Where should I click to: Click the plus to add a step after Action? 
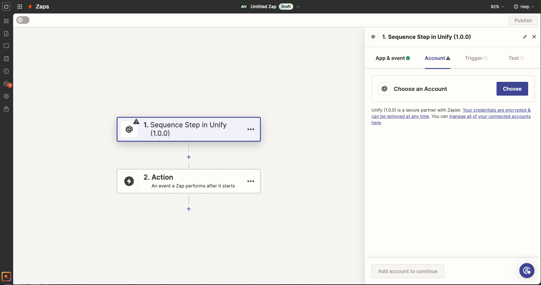pyautogui.click(x=189, y=209)
